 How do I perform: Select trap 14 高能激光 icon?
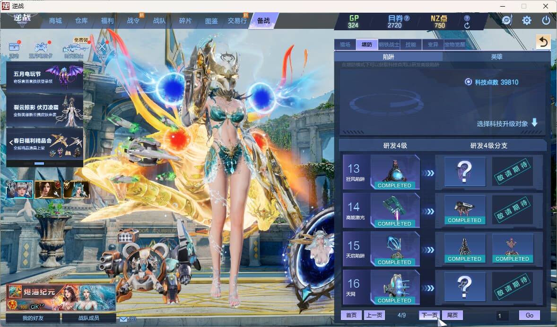(x=395, y=211)
